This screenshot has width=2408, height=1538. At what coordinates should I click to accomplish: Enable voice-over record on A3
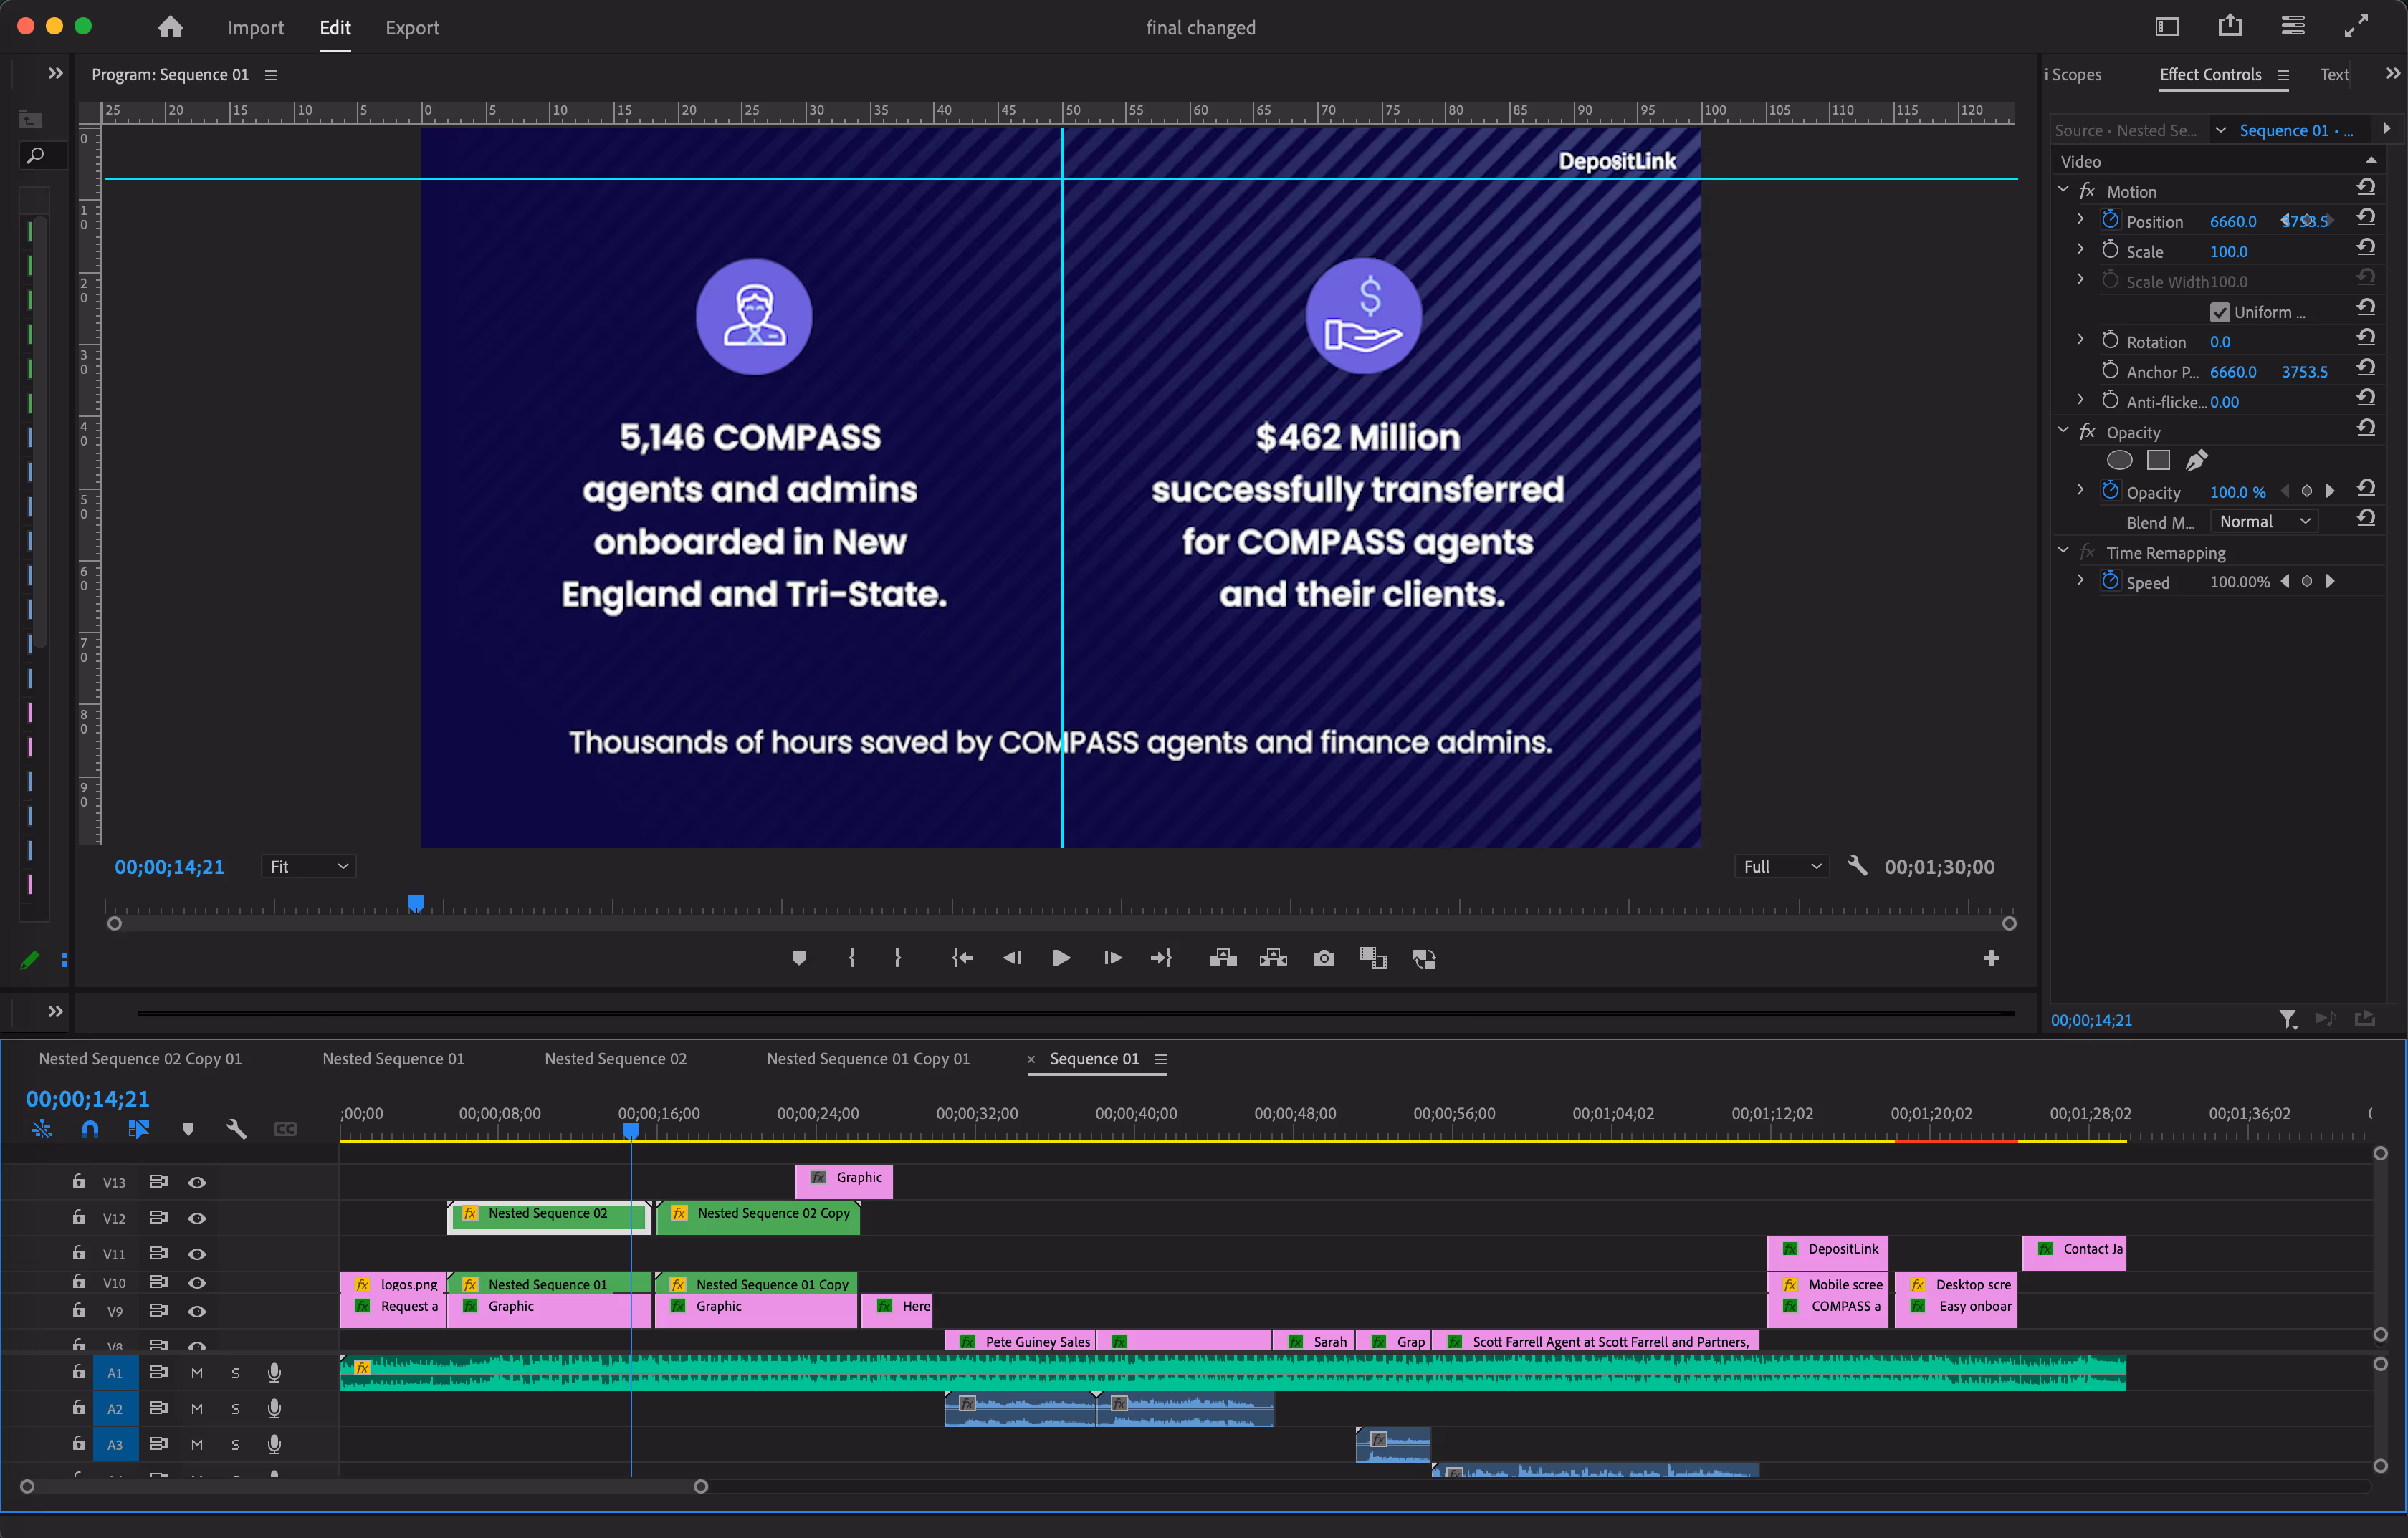[x=274, y=1444]
